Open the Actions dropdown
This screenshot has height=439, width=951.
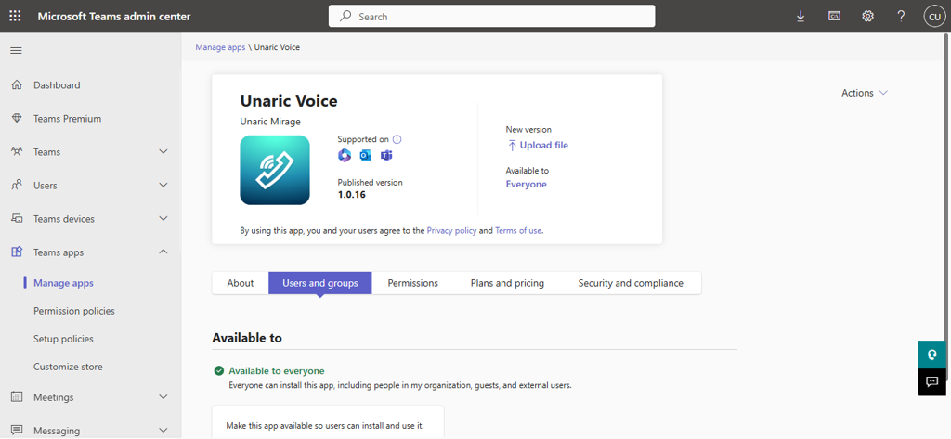[x=865, y=93]
